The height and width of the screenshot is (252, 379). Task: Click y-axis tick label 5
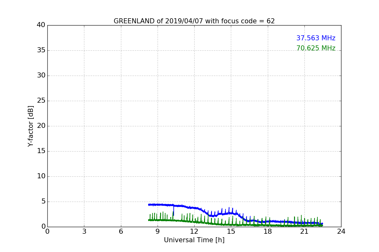[x=43, y=202]
